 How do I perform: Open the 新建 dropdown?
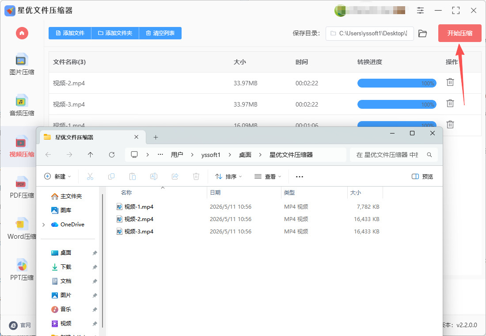click(x=57, y=176)
